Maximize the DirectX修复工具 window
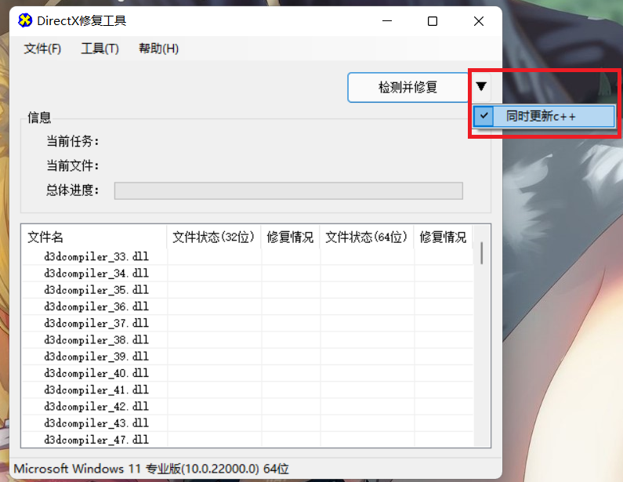 433,21
